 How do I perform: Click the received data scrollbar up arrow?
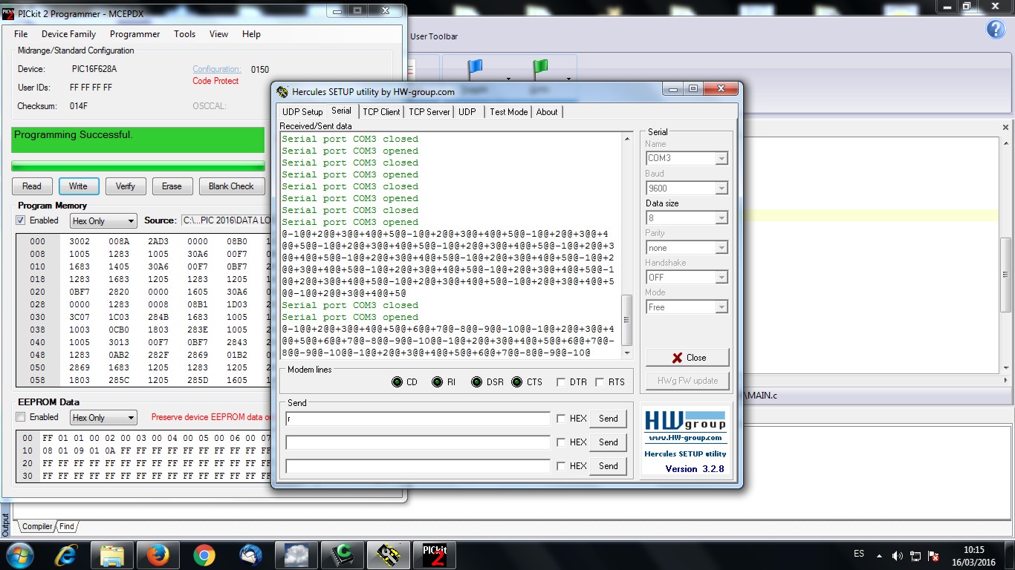(626, 139)
